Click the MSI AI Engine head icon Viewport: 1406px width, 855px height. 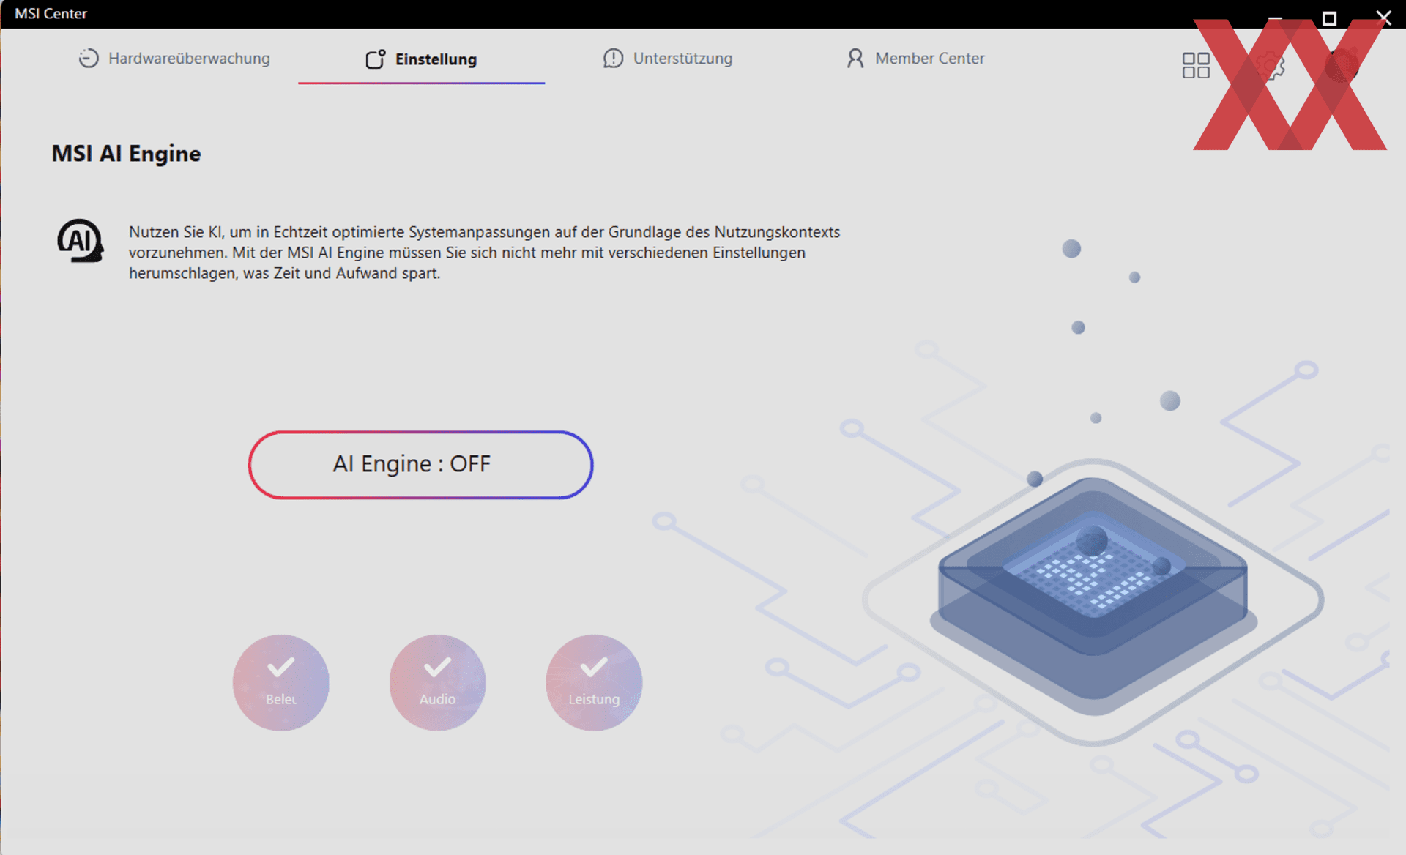81,241
